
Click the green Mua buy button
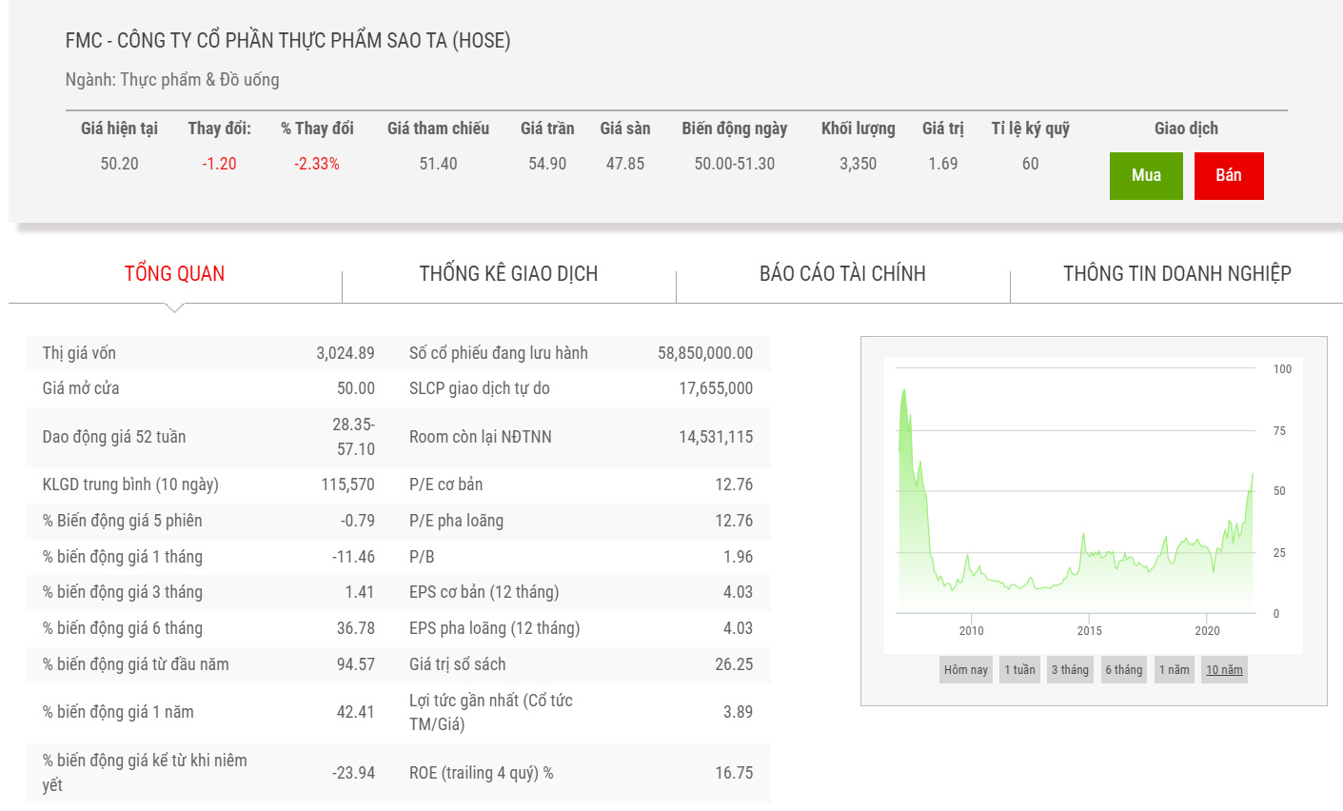pyautogui.click(x=1146, y=175)
